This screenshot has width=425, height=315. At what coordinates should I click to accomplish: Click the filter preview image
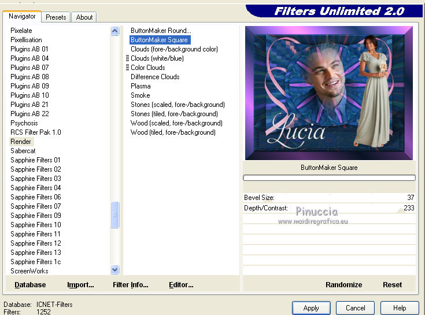click(329, 93)
